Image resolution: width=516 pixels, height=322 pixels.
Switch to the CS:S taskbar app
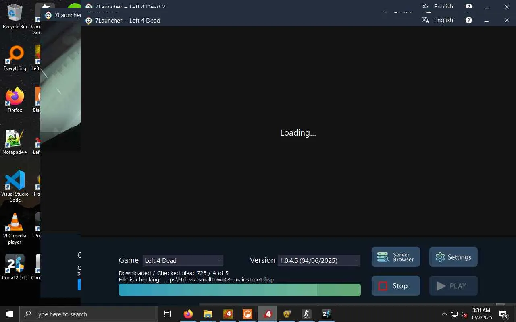pos(307,314)
